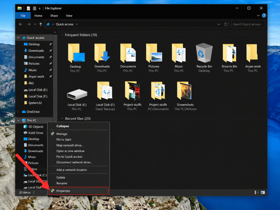280x210 pixels.
Task: Select Music under Quick access sidebar
Action: (30, 70)
